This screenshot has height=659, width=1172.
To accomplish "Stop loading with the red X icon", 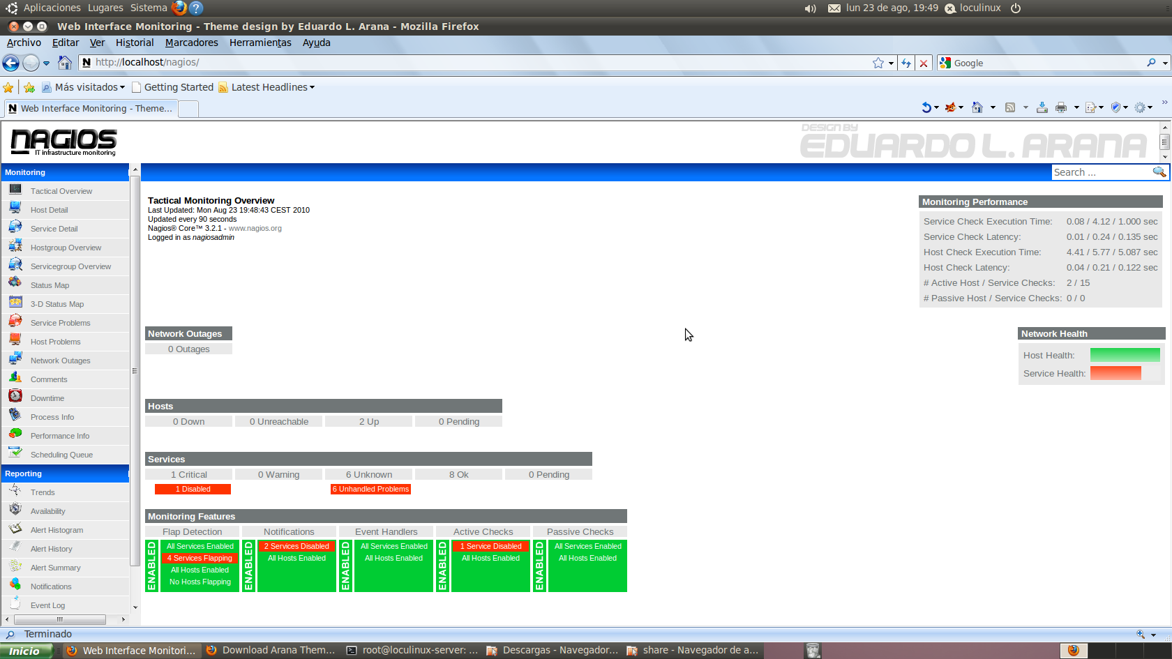I will (924, 63).
